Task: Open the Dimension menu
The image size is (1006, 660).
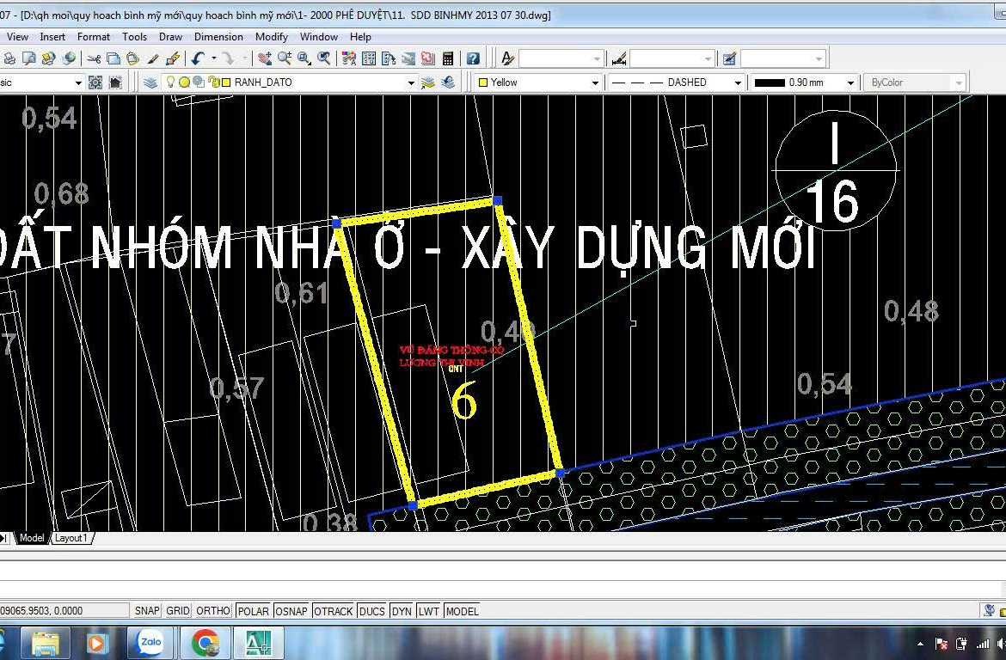Action: pos(218,37)
